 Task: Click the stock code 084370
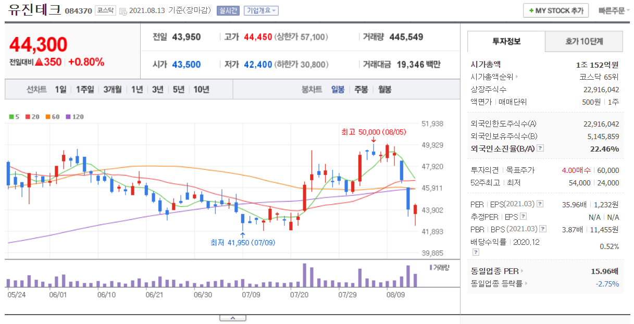coord(79,11)
